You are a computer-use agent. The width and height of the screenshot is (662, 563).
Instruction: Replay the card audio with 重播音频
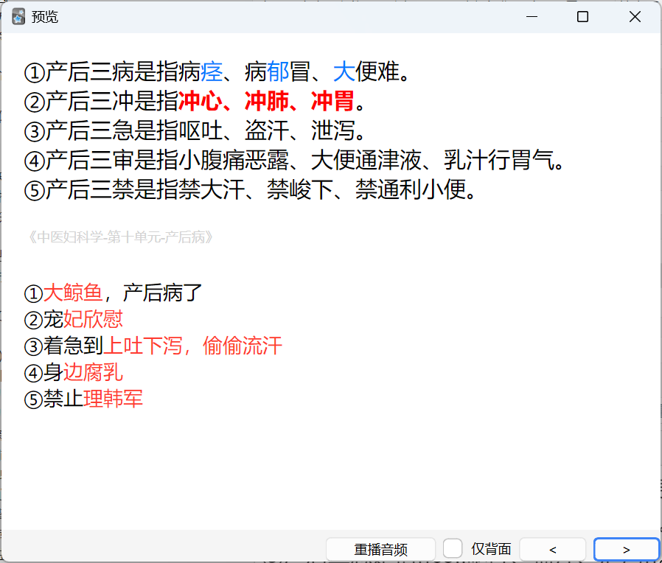380,549
